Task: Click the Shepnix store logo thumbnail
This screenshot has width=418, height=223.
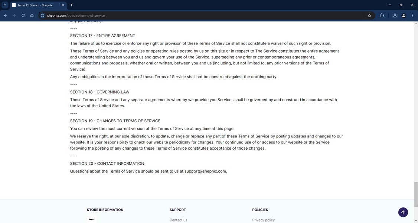Action: pyautogui.click(x=92, y=219)
